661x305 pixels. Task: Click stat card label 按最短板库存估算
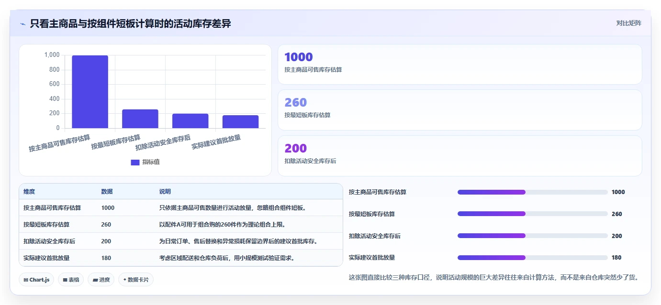point(307,115)
